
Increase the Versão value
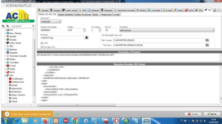[84, 29]
